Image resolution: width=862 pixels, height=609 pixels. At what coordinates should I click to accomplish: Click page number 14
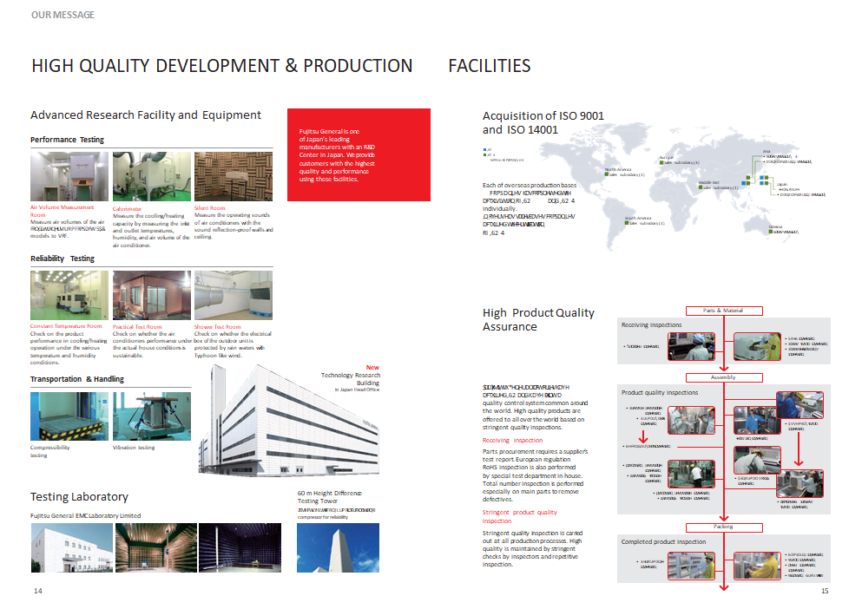point(38,591)
